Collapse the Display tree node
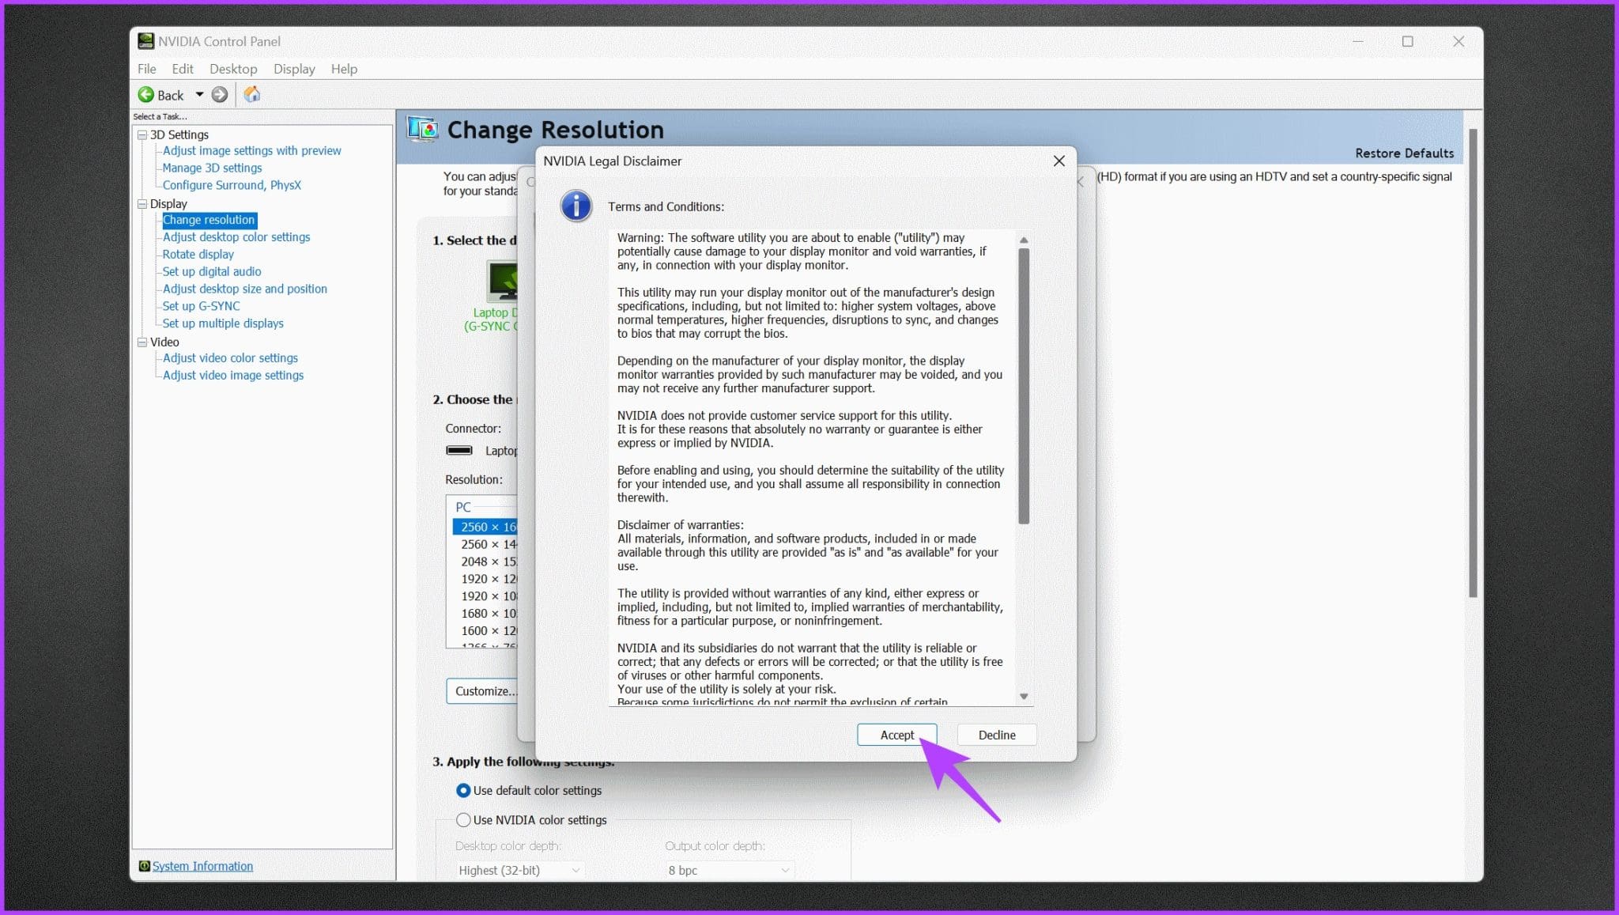The width and height of the screenshot is (1619, 915). pos(142,203)
